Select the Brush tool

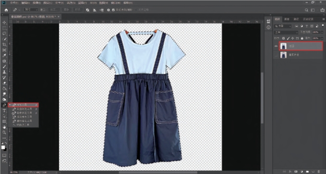tap(4, 66)
